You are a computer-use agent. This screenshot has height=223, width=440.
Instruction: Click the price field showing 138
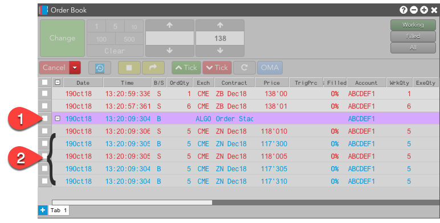click(220, 38)
